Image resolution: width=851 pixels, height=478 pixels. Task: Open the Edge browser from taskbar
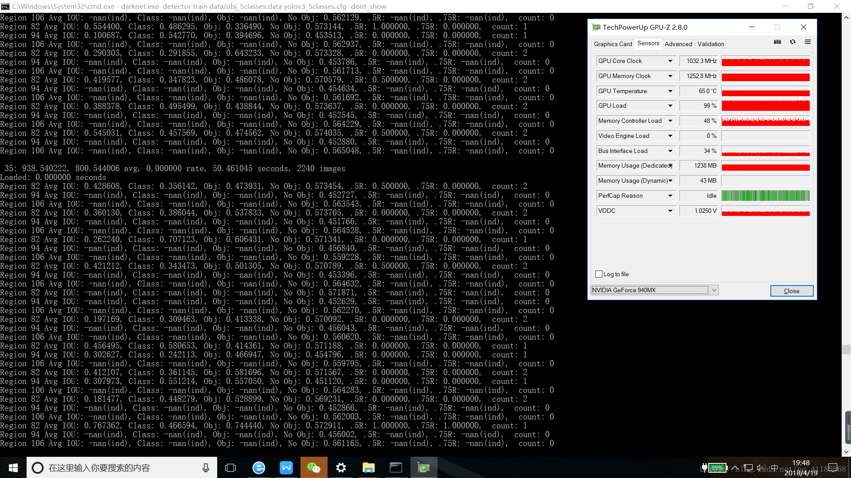pos(259,468)
